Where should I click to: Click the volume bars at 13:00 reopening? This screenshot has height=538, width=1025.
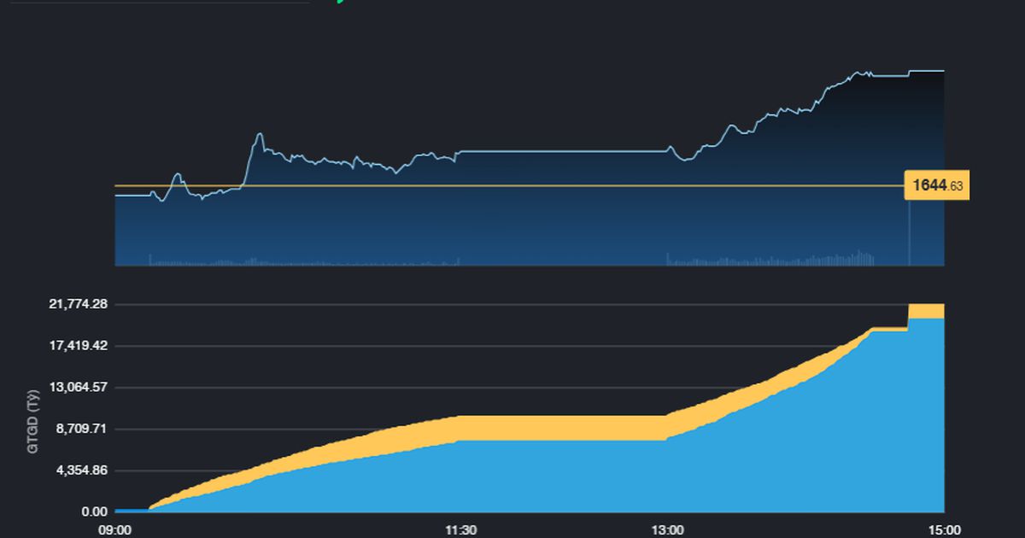669,260
